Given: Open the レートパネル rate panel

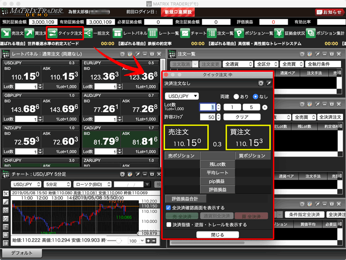Looking at the screenshot, I should 130,33.
